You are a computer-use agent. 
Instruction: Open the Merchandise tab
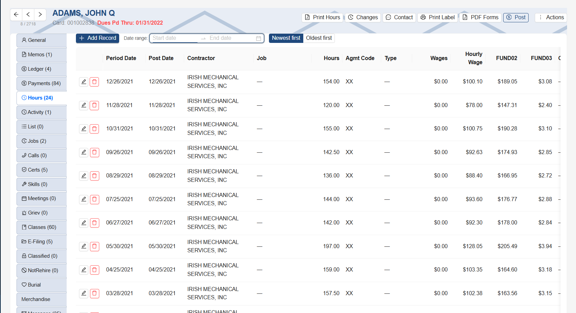pos(42,299)
